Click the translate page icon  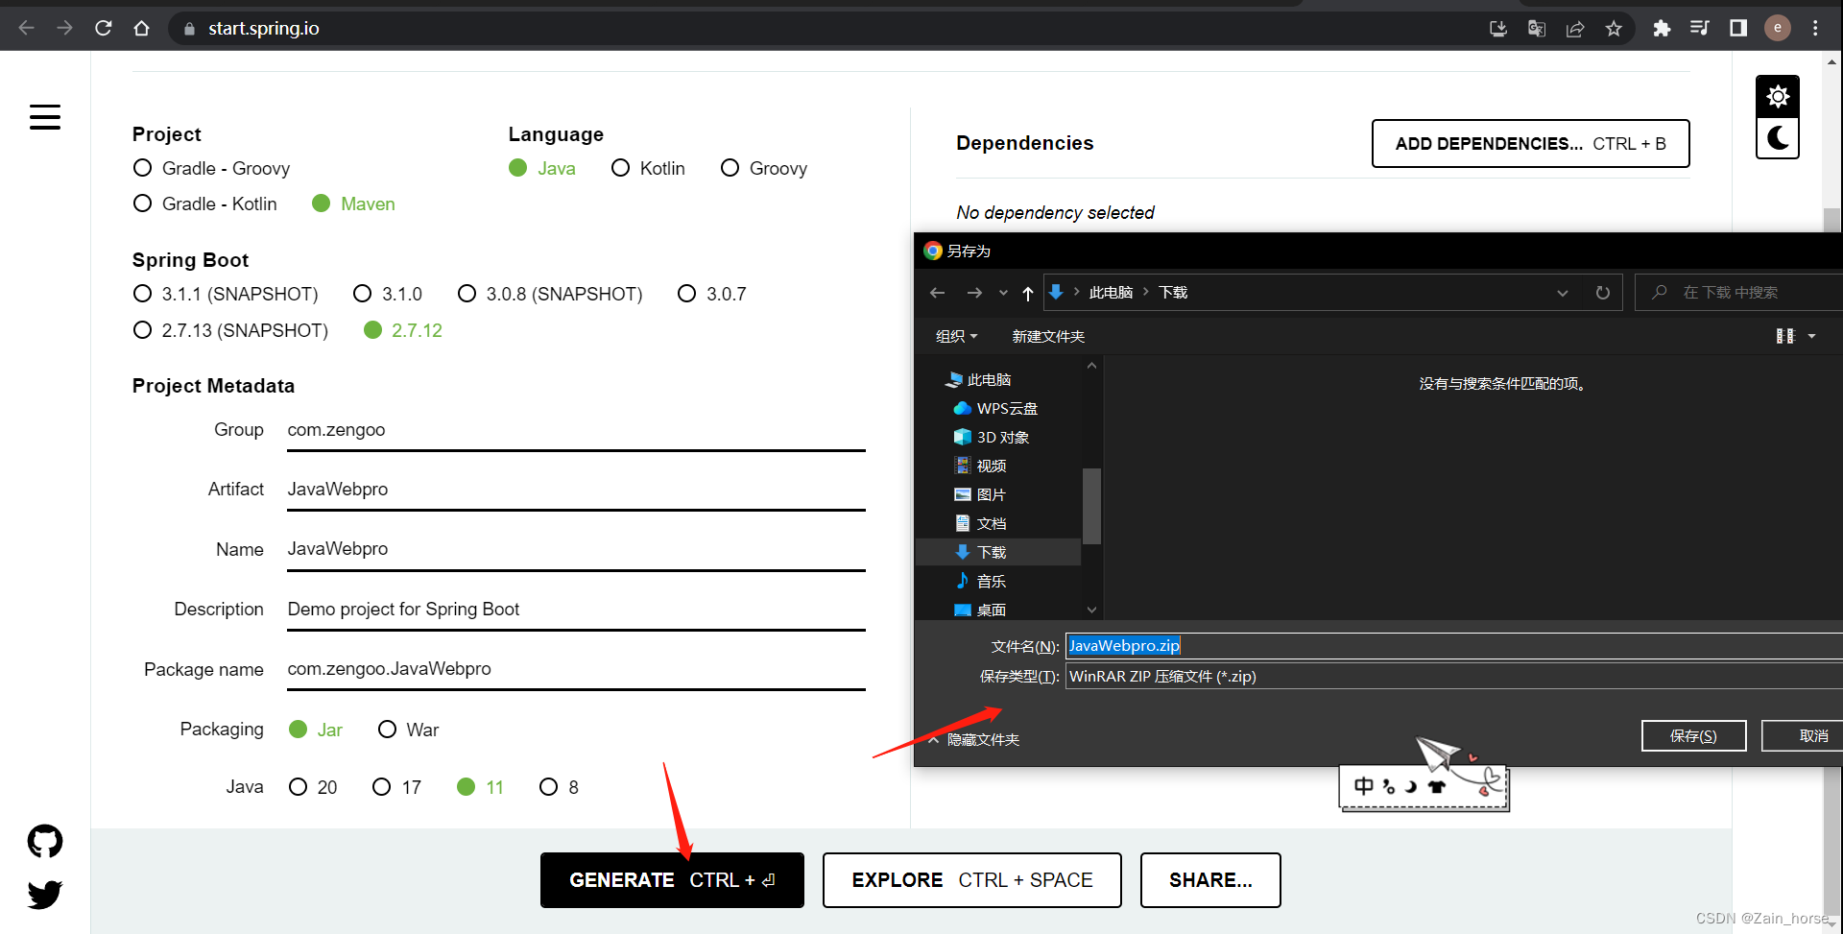1537,29
